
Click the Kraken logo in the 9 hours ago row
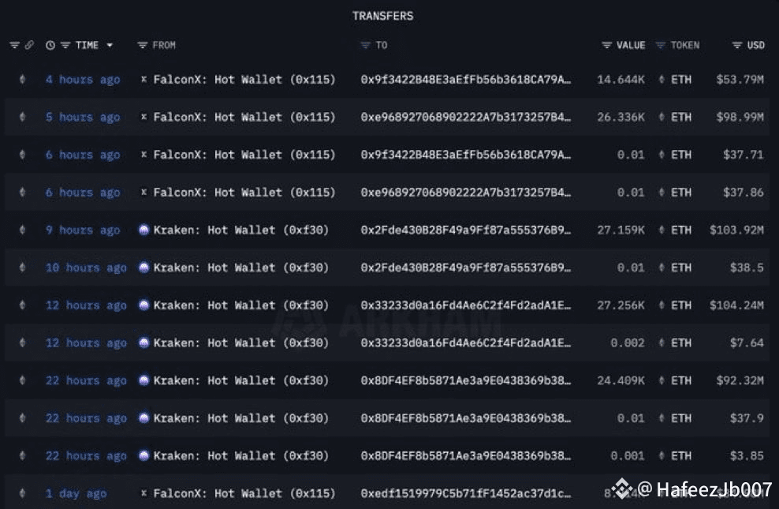(143, 230)
